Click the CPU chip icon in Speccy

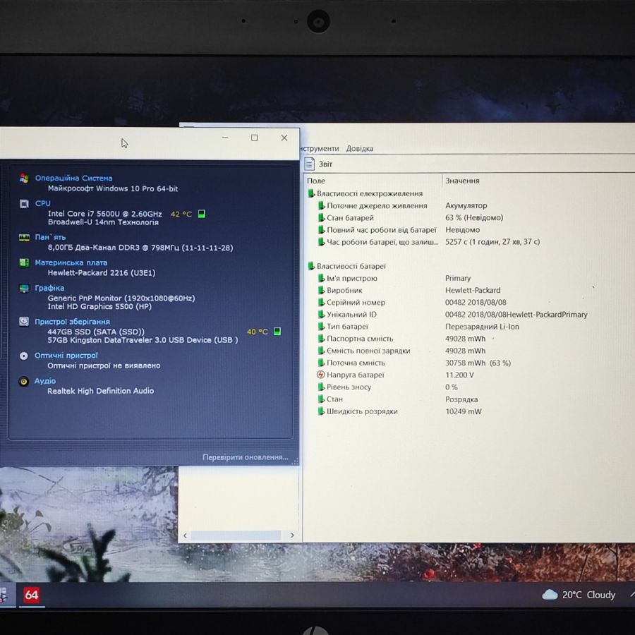pos(24,204)
